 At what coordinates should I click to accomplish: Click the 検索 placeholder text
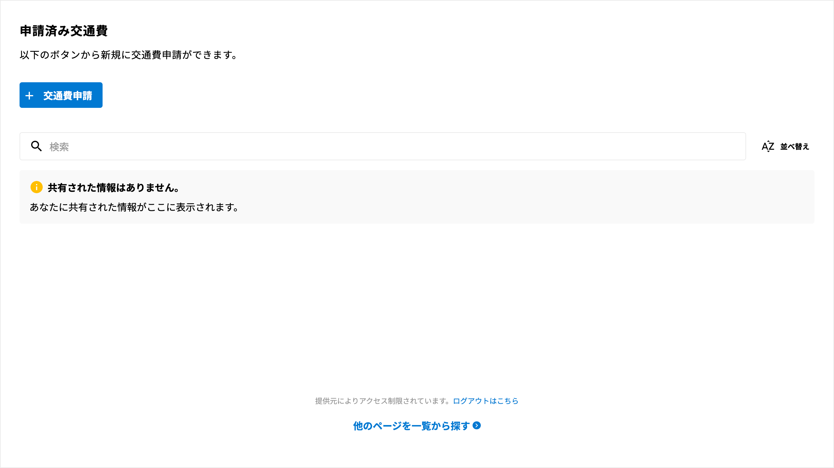click(x=59, y=147)
